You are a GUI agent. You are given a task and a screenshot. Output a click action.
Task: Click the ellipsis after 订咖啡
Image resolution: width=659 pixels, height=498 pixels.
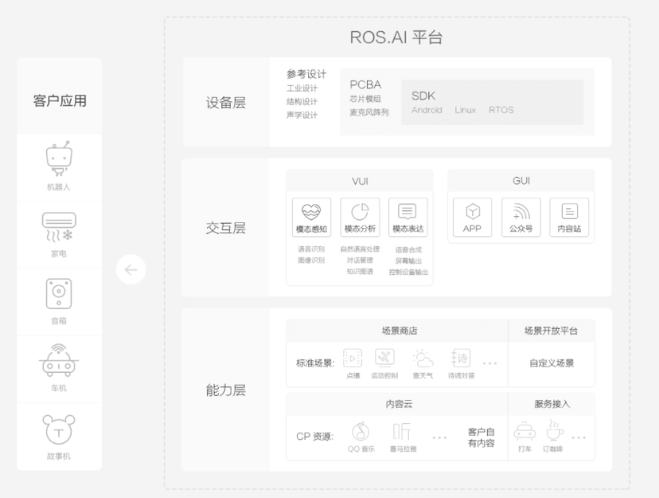[579, 437]
